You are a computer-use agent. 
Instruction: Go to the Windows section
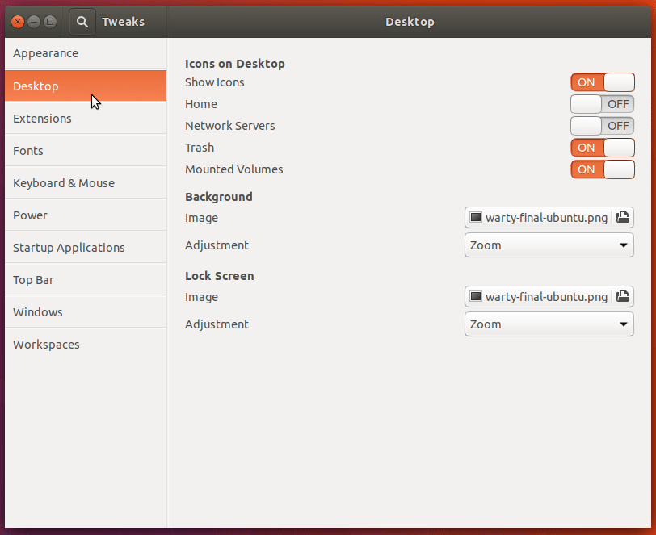(86, 312)
